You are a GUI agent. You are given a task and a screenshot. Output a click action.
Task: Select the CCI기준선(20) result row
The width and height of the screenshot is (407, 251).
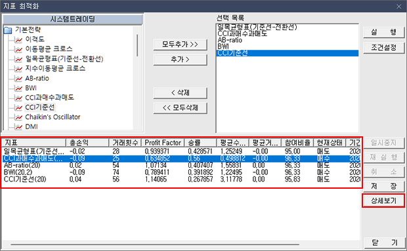[181, 180]
